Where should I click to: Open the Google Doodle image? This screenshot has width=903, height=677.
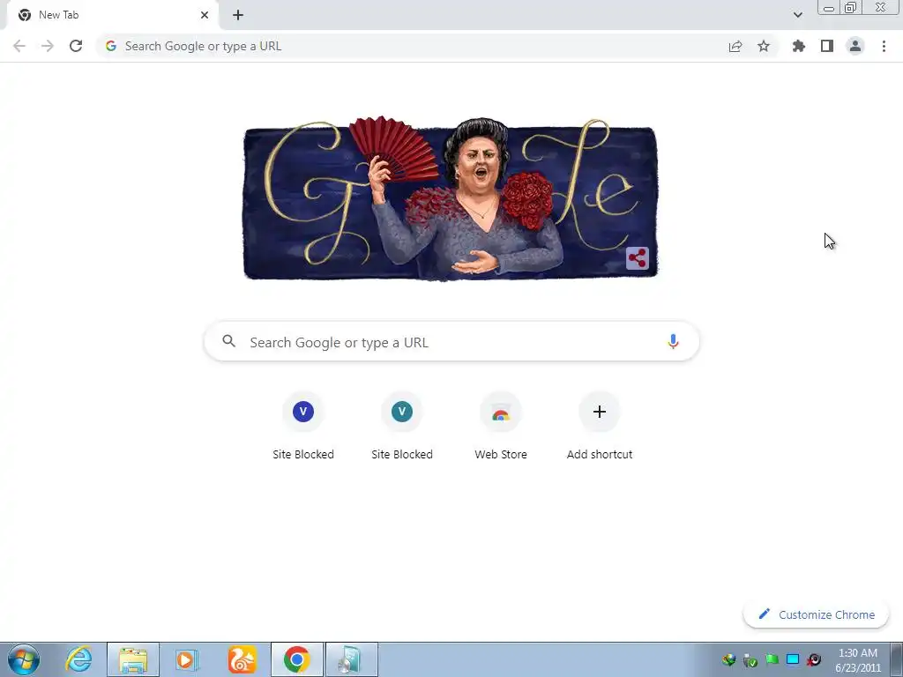(x=451, y=198)
